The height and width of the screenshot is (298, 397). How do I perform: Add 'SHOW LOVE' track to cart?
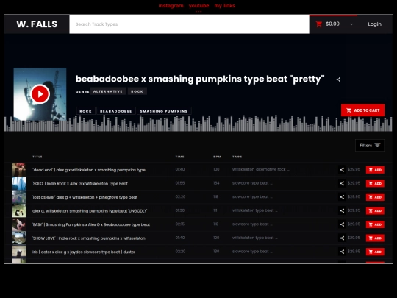[375, 238]
